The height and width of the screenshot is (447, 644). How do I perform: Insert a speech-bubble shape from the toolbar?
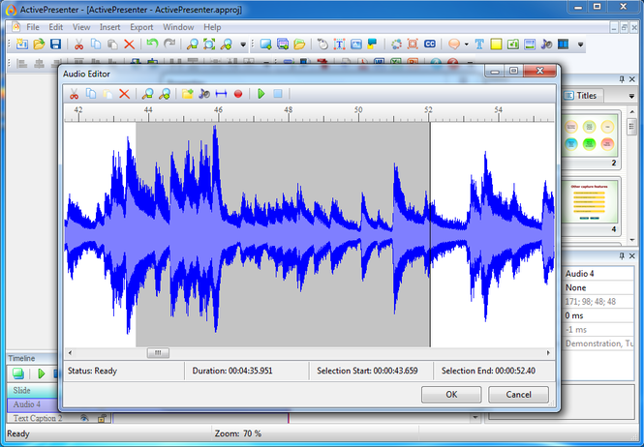tap(454, 44)
